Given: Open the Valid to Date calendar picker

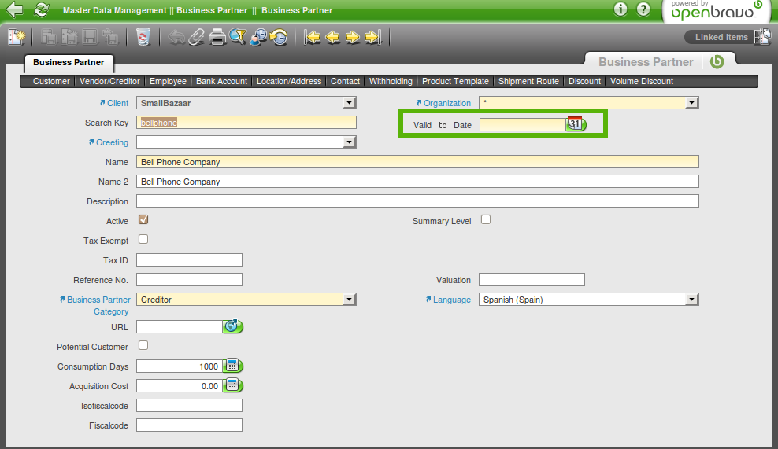Looking at the screenshot, I should point(576,124).
